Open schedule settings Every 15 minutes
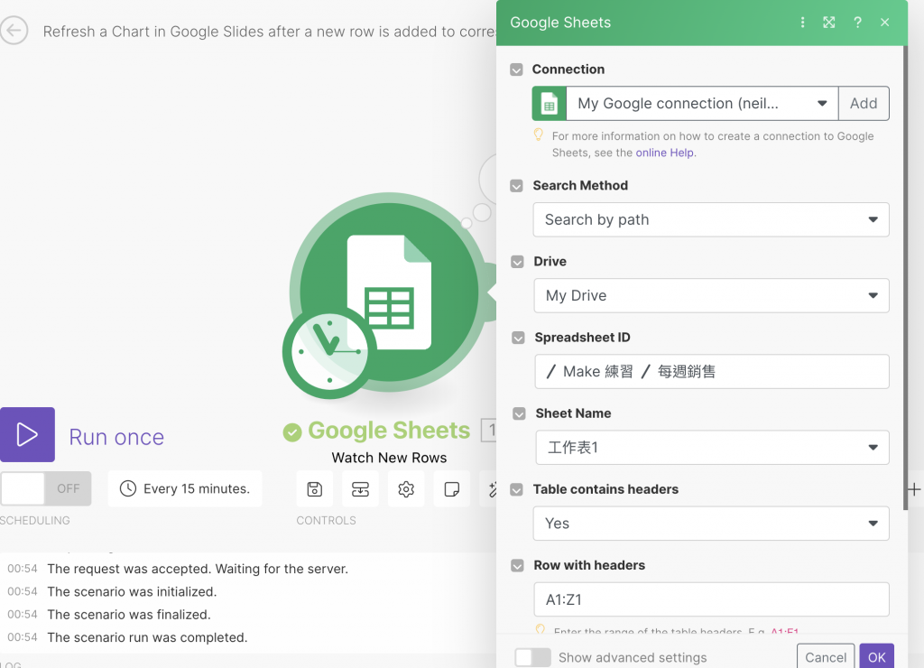924x668 pixels. coord(185,488)
